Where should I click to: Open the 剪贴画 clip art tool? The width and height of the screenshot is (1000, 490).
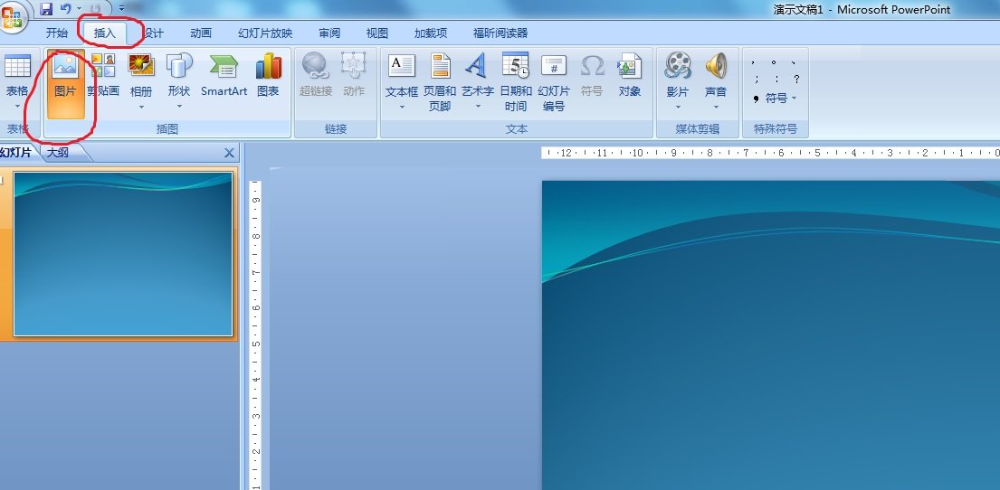[103, 75]
